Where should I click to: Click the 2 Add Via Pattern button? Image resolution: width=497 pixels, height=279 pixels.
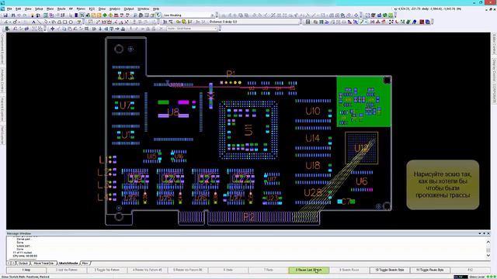click(67, 270)
